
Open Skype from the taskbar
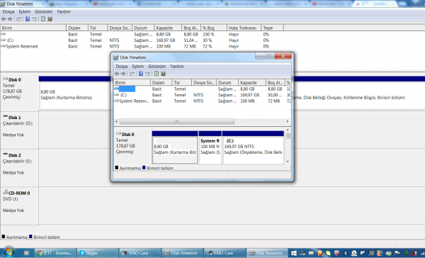click(x=97, y=253)
